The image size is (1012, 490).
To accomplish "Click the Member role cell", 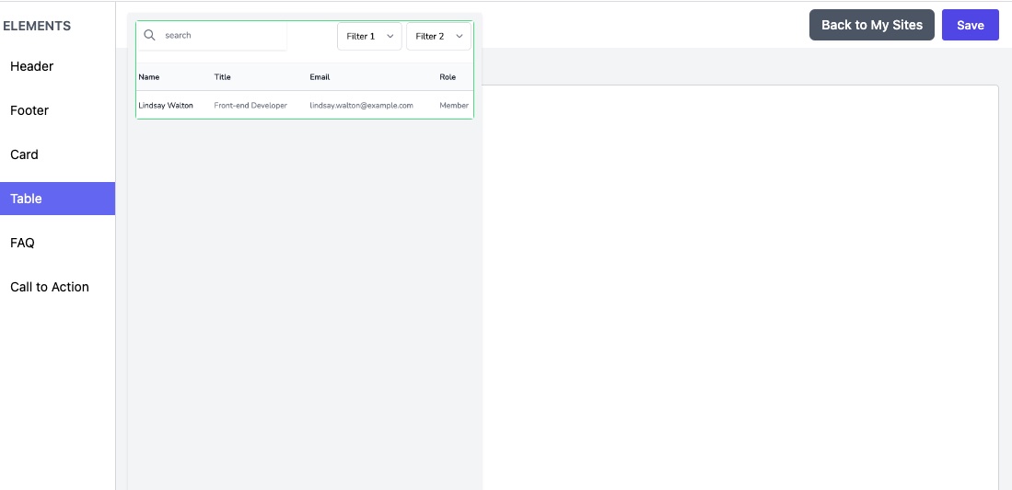I will click(454, 105).
